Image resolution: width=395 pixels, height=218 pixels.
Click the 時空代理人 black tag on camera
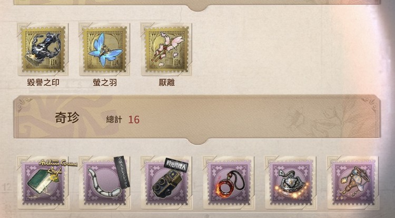(x=176, y=165)
